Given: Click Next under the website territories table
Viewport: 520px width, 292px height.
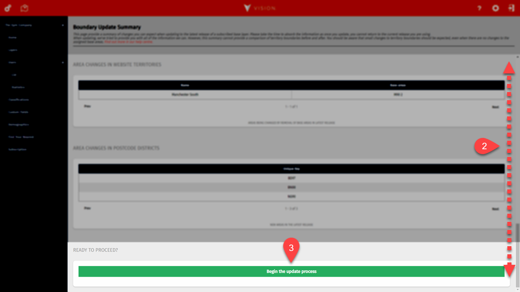Looking at the screenshot, I should 495,107.
